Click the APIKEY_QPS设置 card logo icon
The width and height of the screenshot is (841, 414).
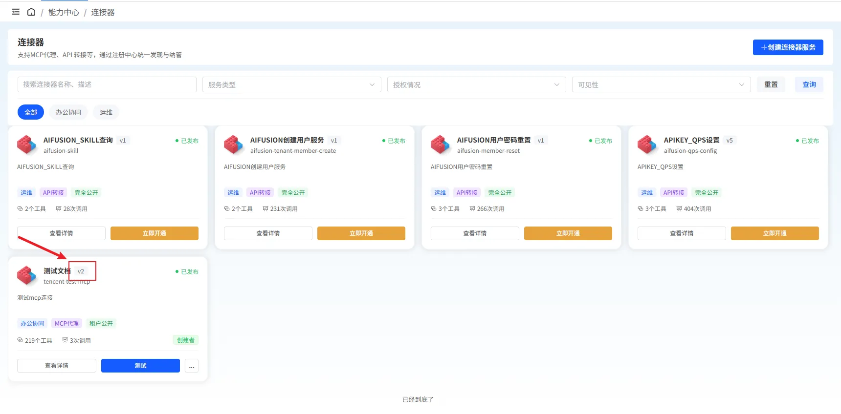click(647, 145)
